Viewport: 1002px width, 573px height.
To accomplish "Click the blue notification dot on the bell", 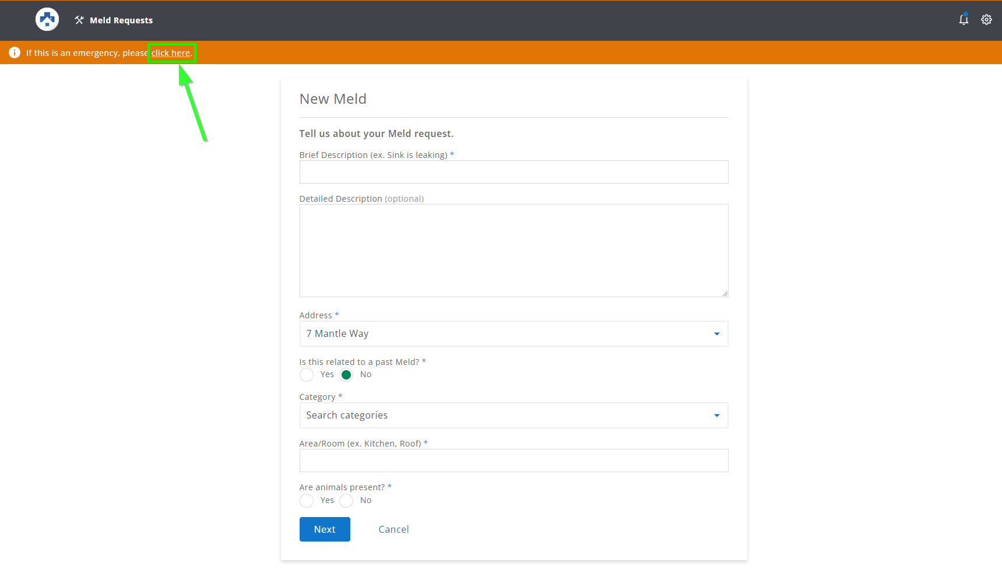I will pos(967,14).
